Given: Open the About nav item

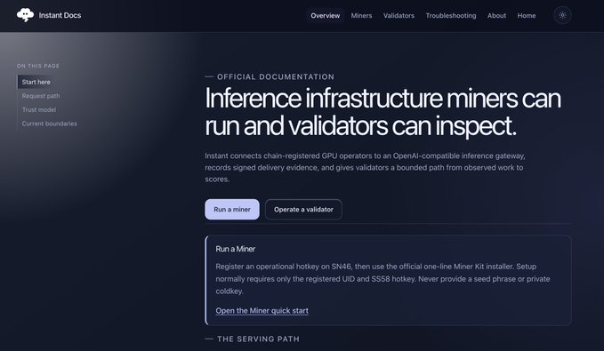Looking at the screenshot, I should pyautogui.click(x=496, y=16).
